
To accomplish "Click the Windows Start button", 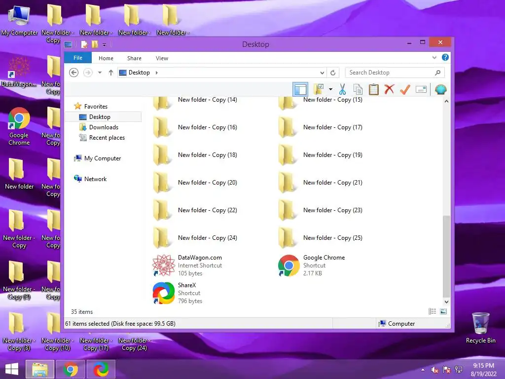I will coord(12,369).
